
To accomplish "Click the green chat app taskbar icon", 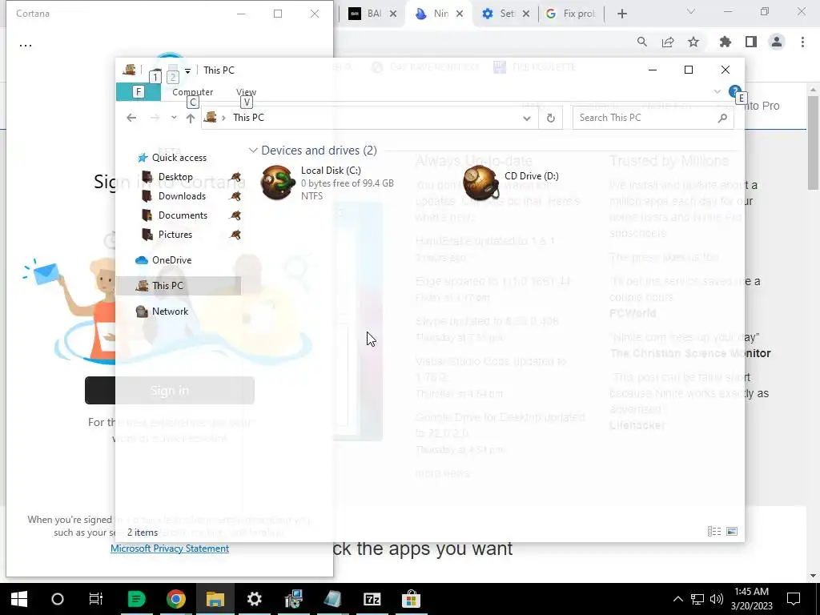I will (136, 599).
